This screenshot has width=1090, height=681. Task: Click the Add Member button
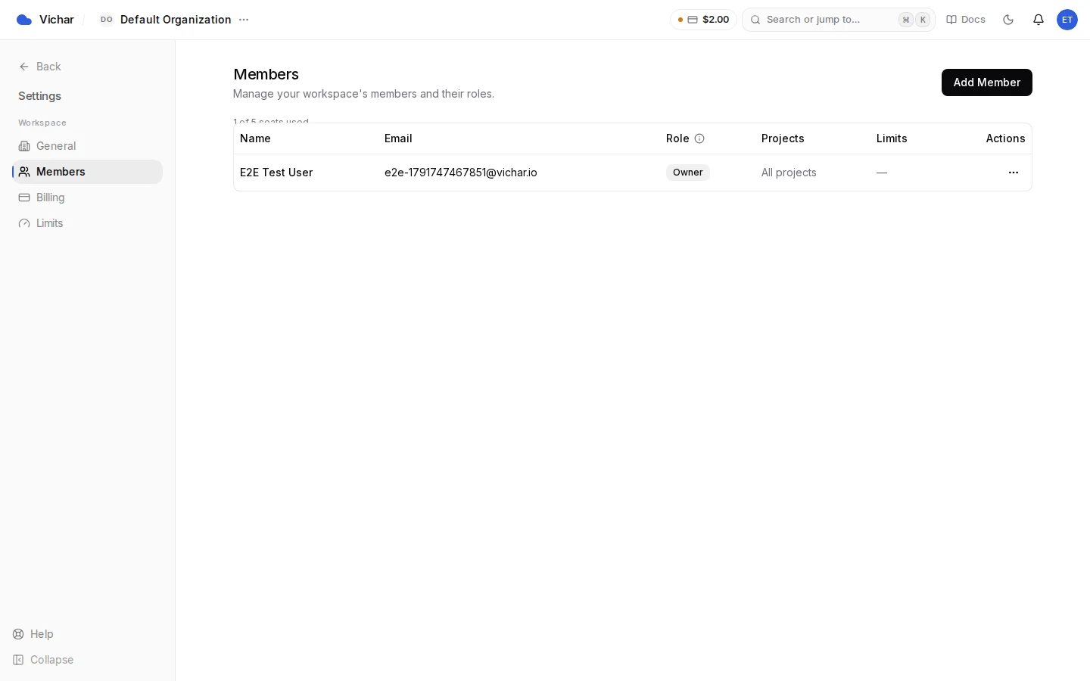click(986, 82)
